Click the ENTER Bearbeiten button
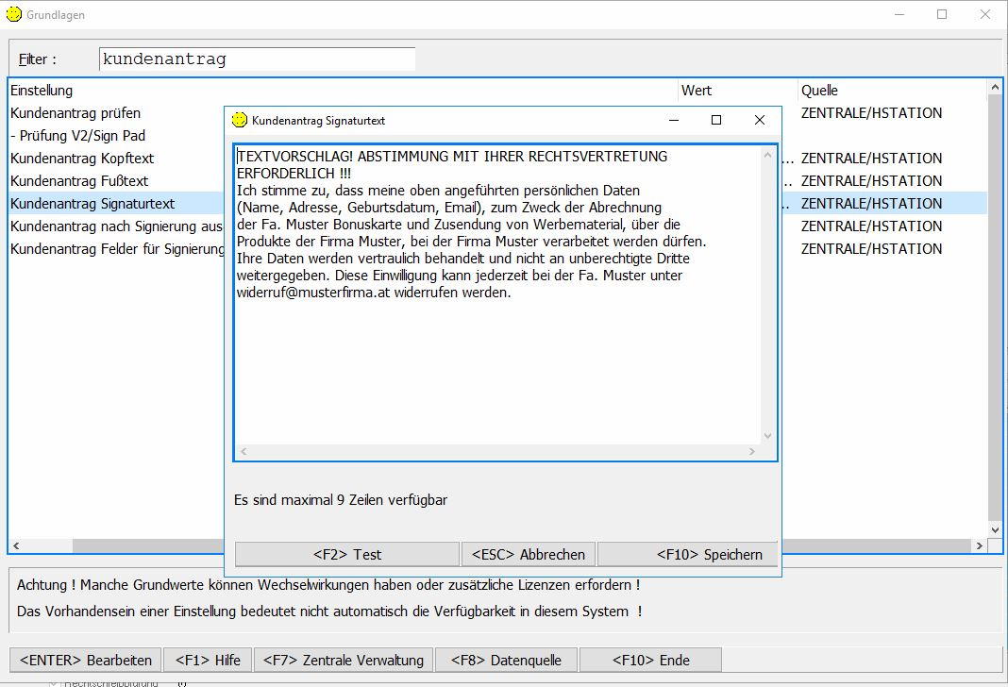This screenshot has height=687, width=1008. click(x=86, y=660)
